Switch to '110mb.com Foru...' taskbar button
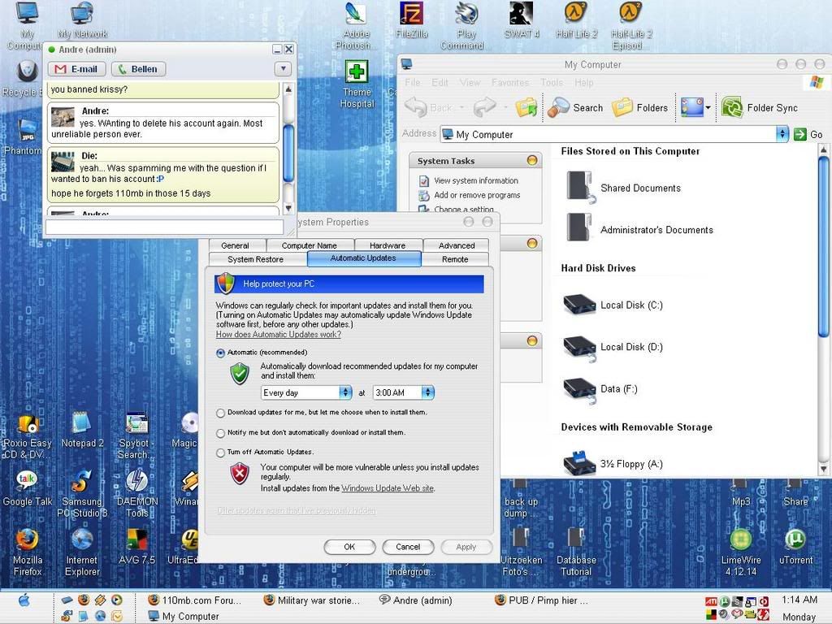The width and height of the screenshot is (832, 624). coord(195,600)
